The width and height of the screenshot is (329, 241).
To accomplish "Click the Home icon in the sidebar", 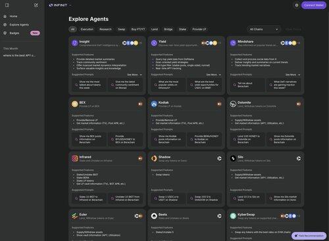I will click(x=5, y=16).
